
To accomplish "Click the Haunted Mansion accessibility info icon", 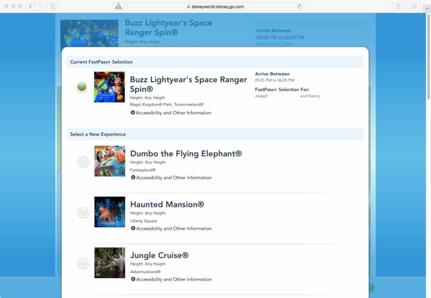I will click(x=133, y=228).
